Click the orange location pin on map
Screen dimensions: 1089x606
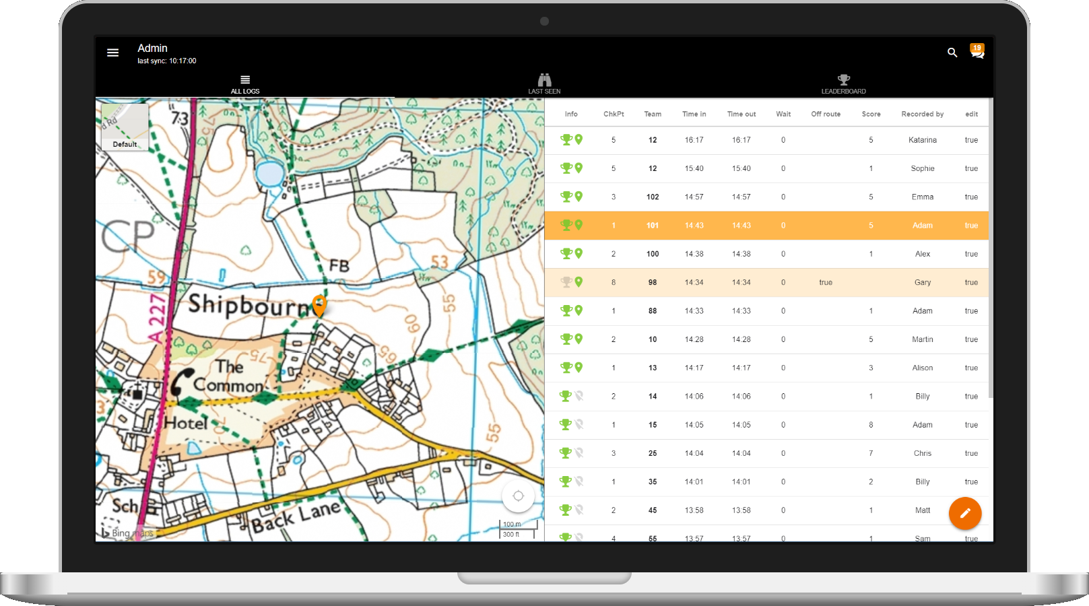point(319,305)
